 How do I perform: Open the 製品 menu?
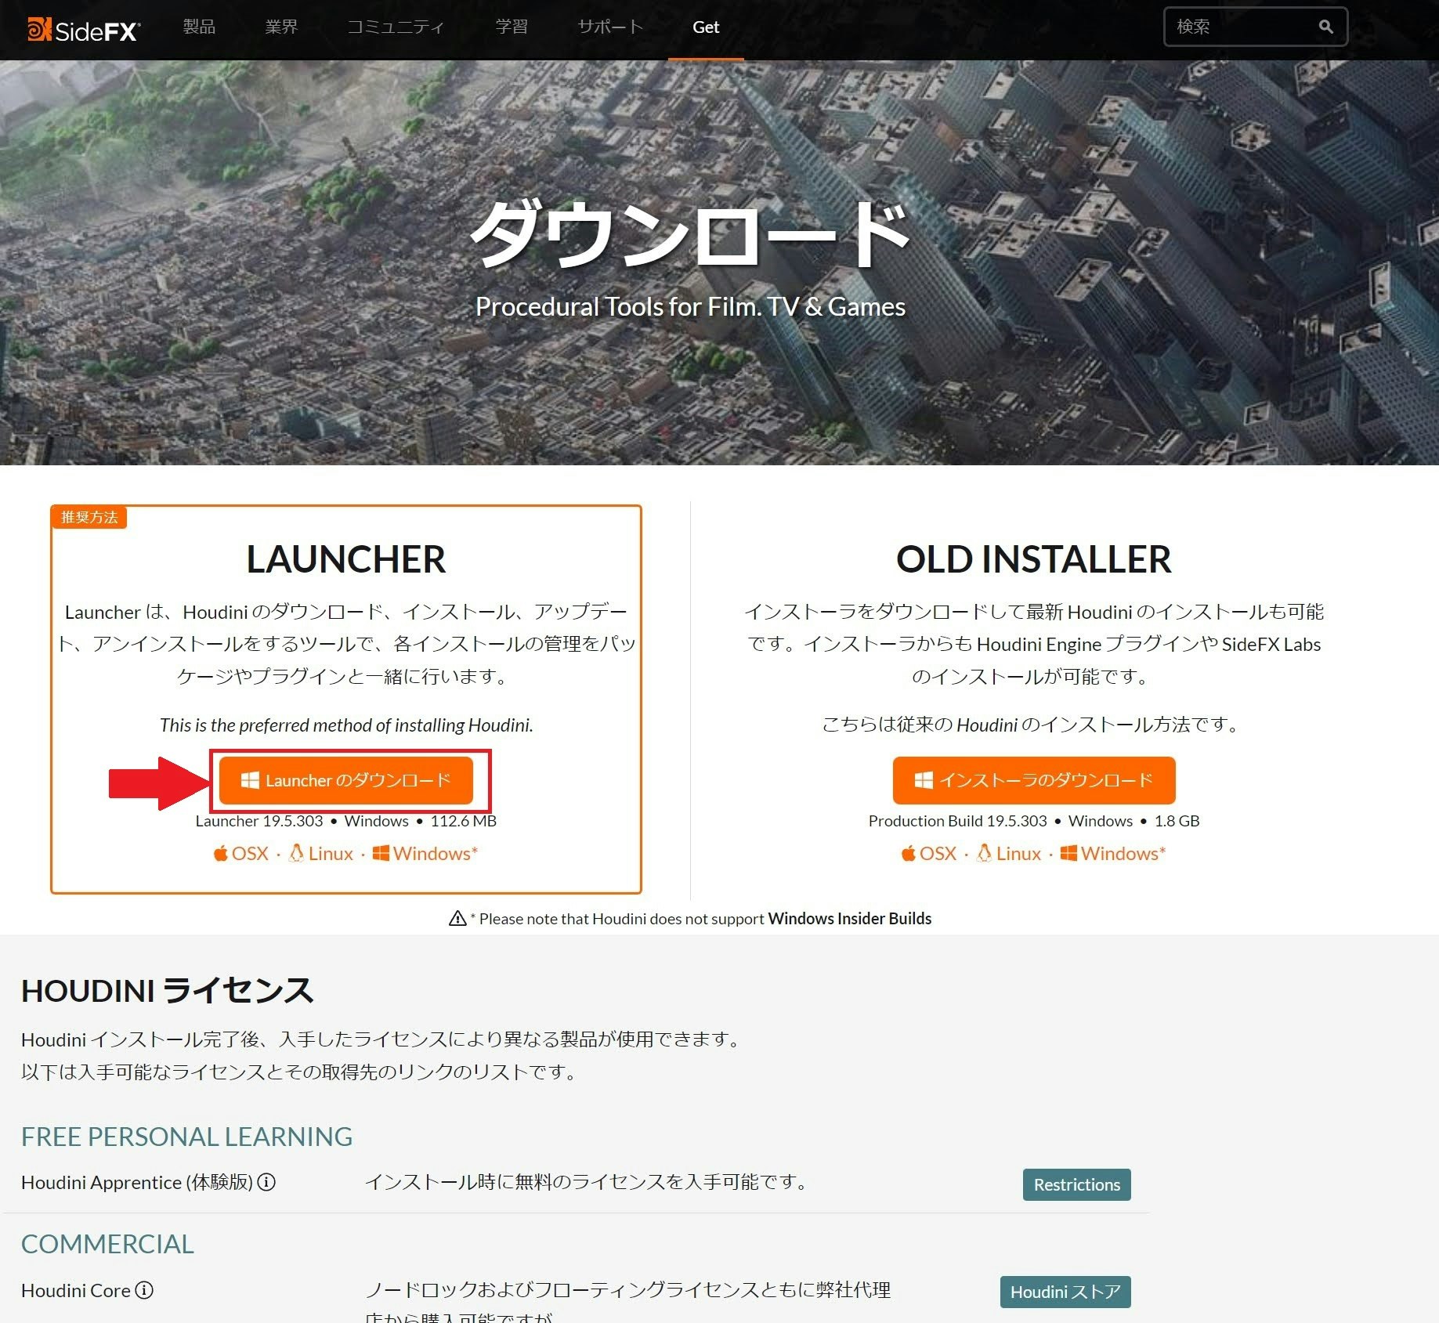(198, 27)
